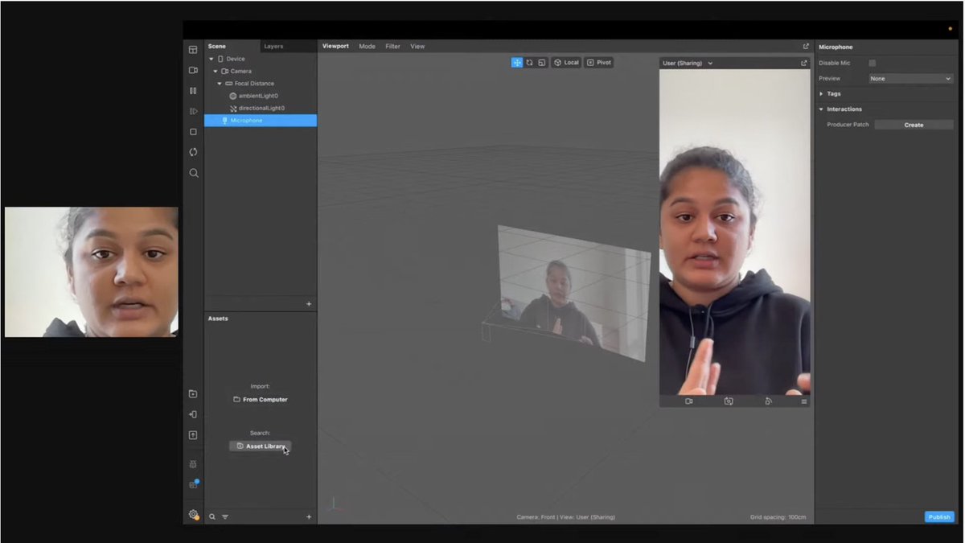This screenshot has height=543, width=965.
Task: Click the folder-with-play icon in left toolbar
Action: [193, 394]
